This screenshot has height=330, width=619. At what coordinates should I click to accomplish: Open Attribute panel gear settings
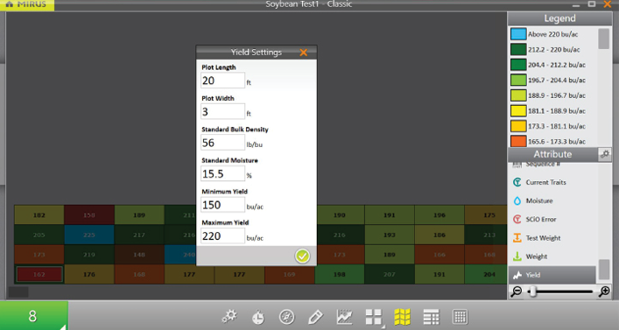[605, 154]
